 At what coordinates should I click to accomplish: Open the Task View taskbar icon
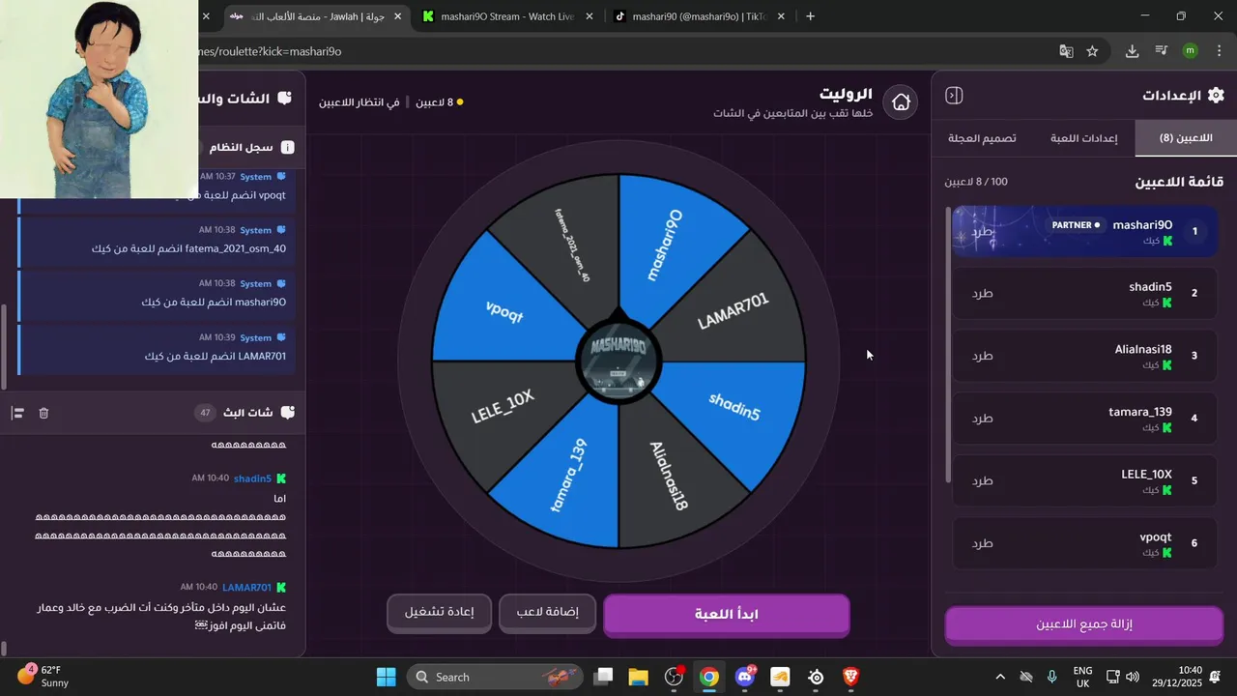pos(603,677)
